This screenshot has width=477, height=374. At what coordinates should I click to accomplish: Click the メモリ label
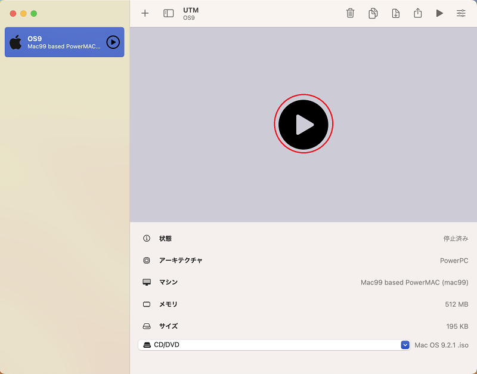pyautogui.click(x=168, y=304)
